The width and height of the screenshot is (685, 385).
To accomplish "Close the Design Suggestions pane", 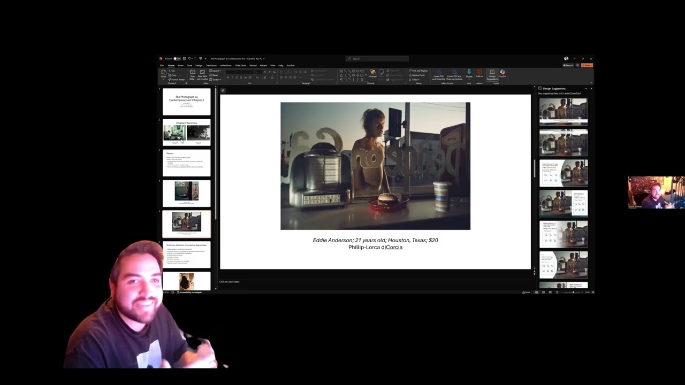I will pyautogui.click(x=591, y=88).
